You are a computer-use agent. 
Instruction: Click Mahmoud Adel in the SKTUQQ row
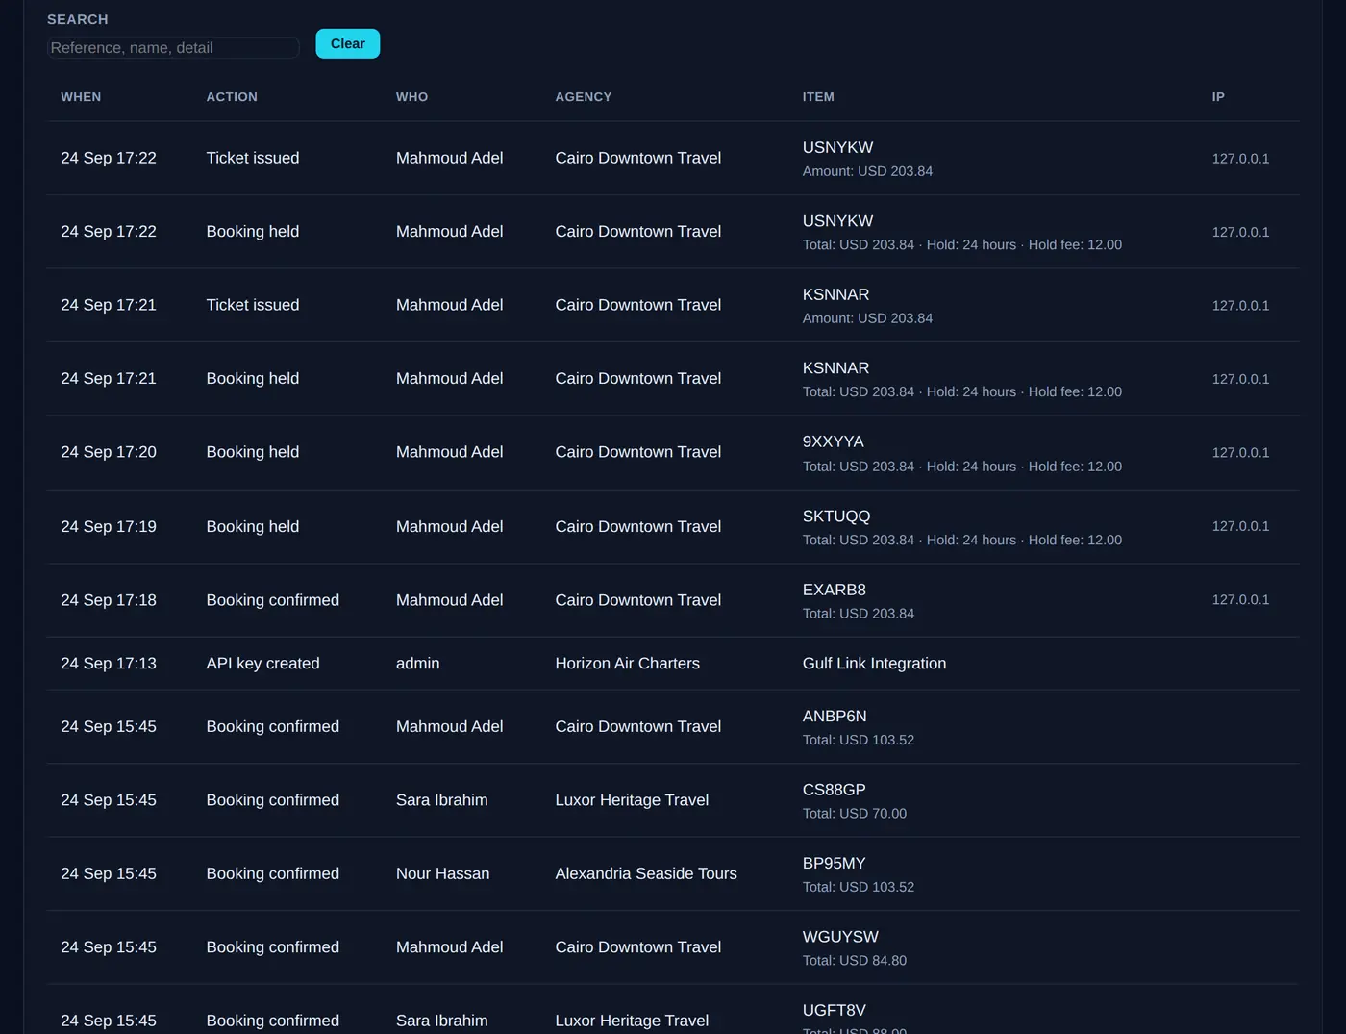pyautogui.click(x=449, y=527)
